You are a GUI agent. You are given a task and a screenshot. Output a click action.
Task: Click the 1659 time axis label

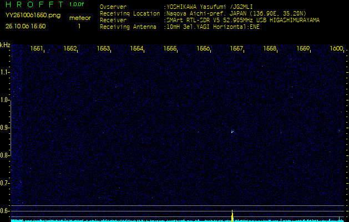(303, 48)
